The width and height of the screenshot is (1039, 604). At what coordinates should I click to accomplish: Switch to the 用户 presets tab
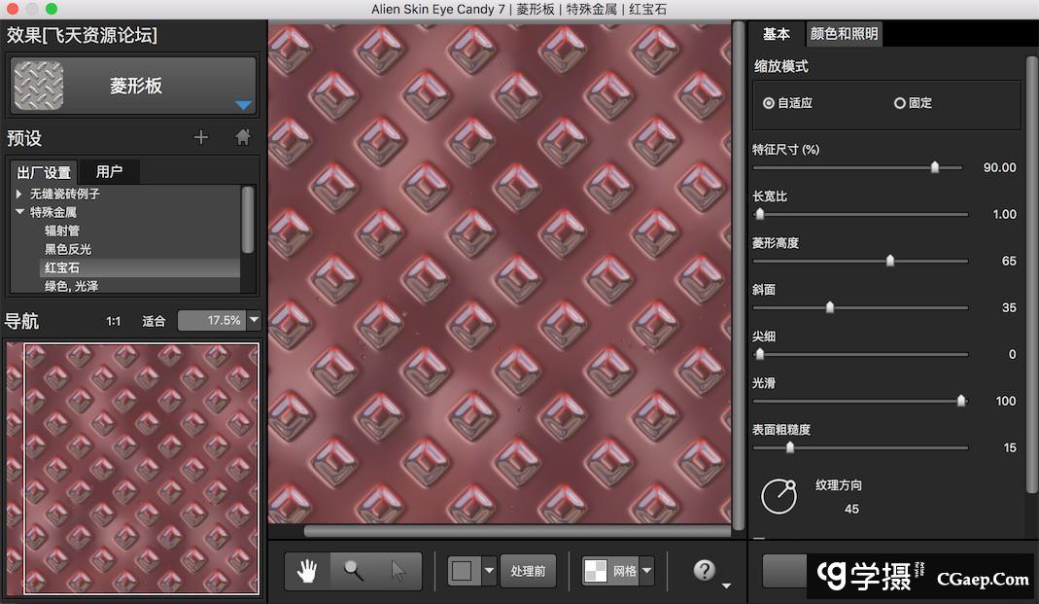click(110, 172)
